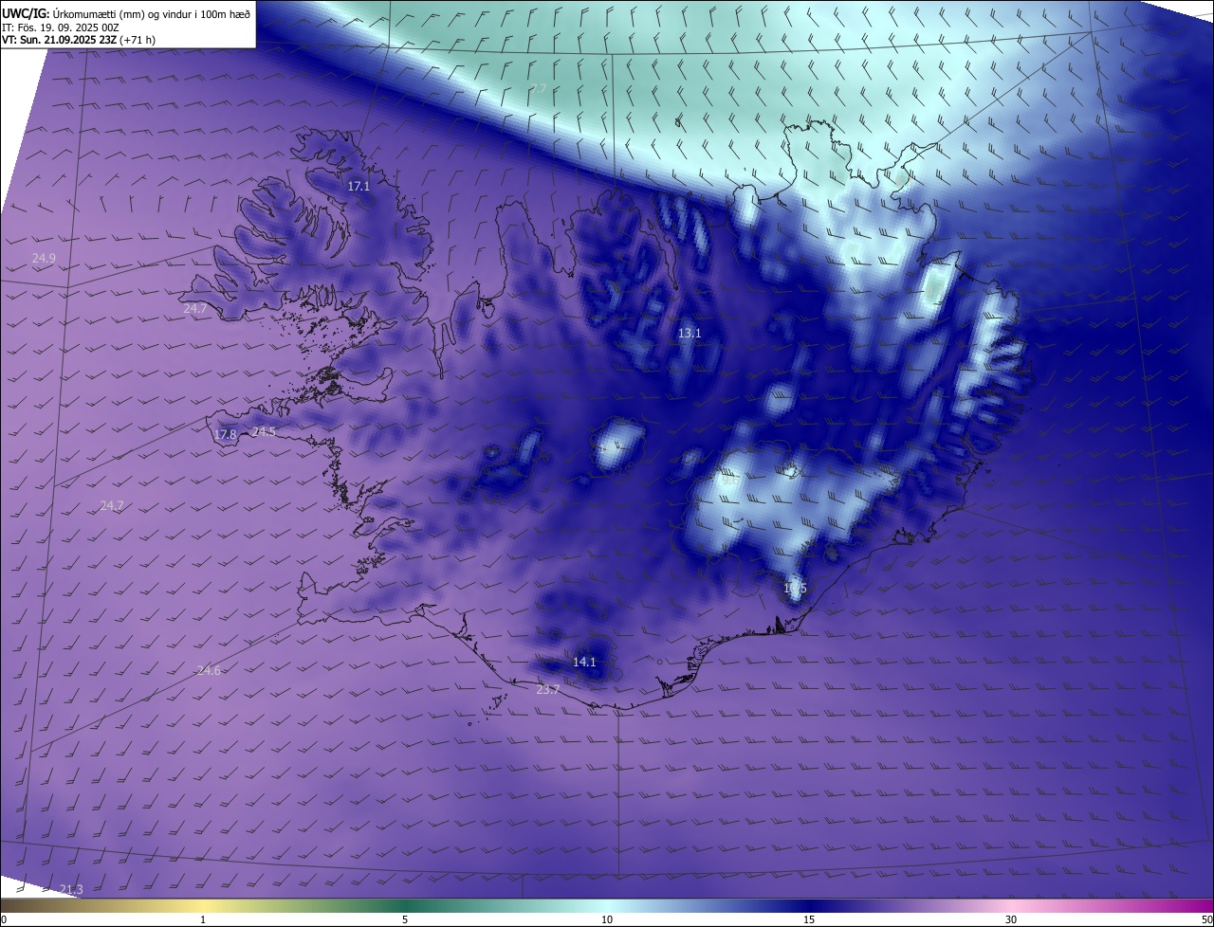The height and width of the screenshot is (927, 1214).
Task: Click the color scale tick labeled 5
Action: (x=405, y=919)
